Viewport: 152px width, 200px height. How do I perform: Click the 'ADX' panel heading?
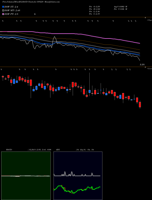58,150
